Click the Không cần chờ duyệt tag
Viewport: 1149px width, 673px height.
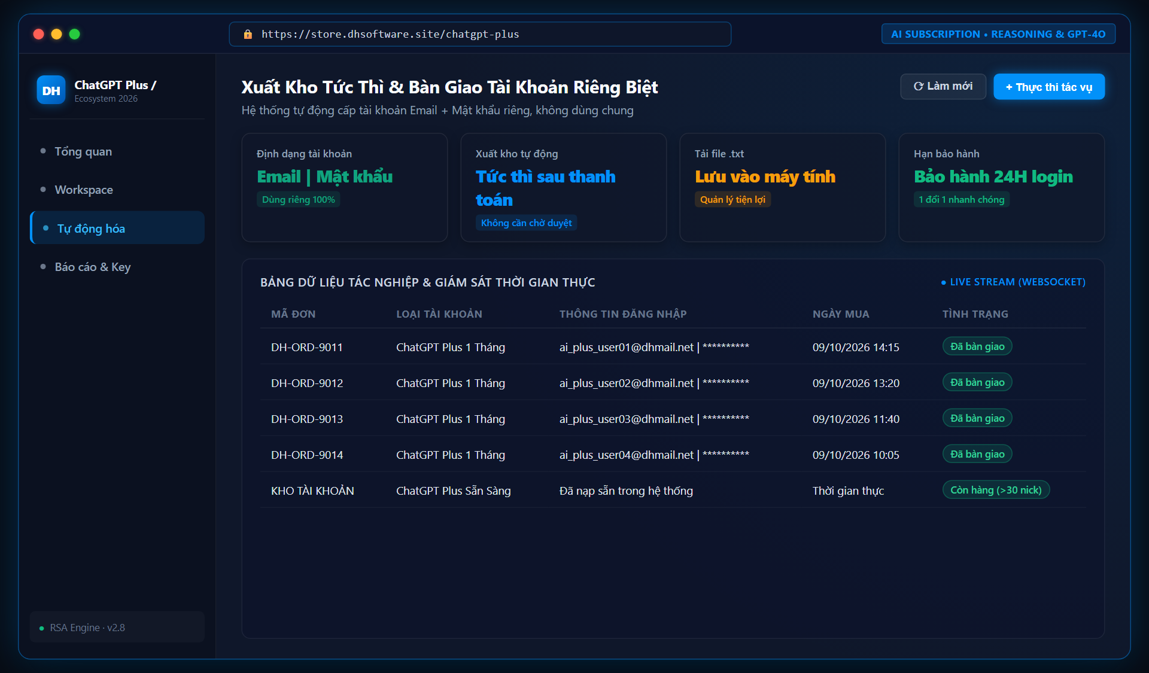click(527, 223)
